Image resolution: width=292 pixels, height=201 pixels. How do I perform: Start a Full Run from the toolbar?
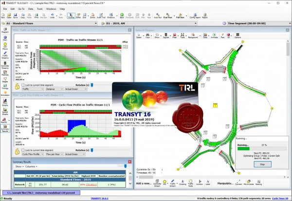tap(180, 16)
